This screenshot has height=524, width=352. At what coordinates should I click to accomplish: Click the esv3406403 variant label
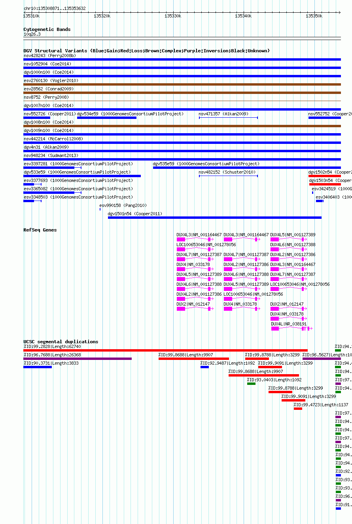tap(334, 197)
